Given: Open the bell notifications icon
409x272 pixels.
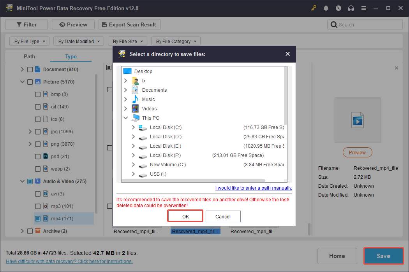Looking at the screenshot, I should 326,8.
